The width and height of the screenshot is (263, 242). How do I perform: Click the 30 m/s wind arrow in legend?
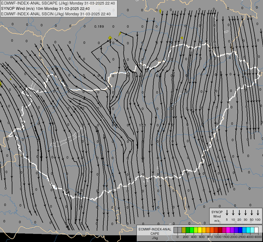pos(245,213)
